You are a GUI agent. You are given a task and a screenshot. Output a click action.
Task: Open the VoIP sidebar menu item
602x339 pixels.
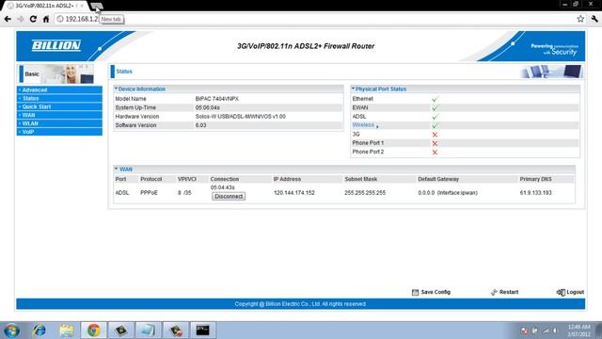tap(59, 132)
